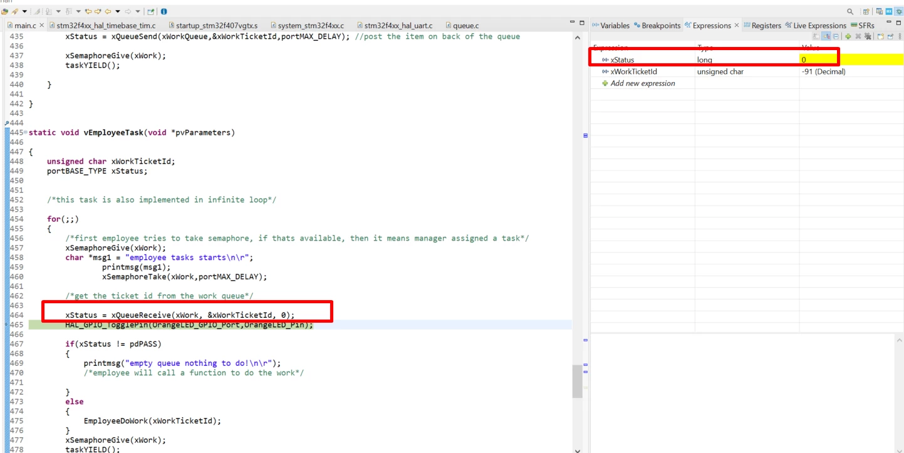Open the system_stm32f4xx.c tab

coord(307,26)
